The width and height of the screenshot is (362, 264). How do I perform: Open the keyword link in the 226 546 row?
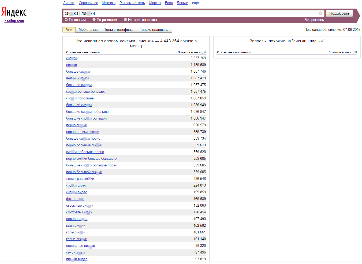click(x=80, y=179)
